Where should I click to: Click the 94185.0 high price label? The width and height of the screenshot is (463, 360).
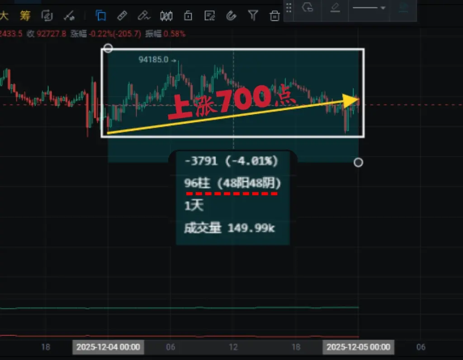point(154,60)
